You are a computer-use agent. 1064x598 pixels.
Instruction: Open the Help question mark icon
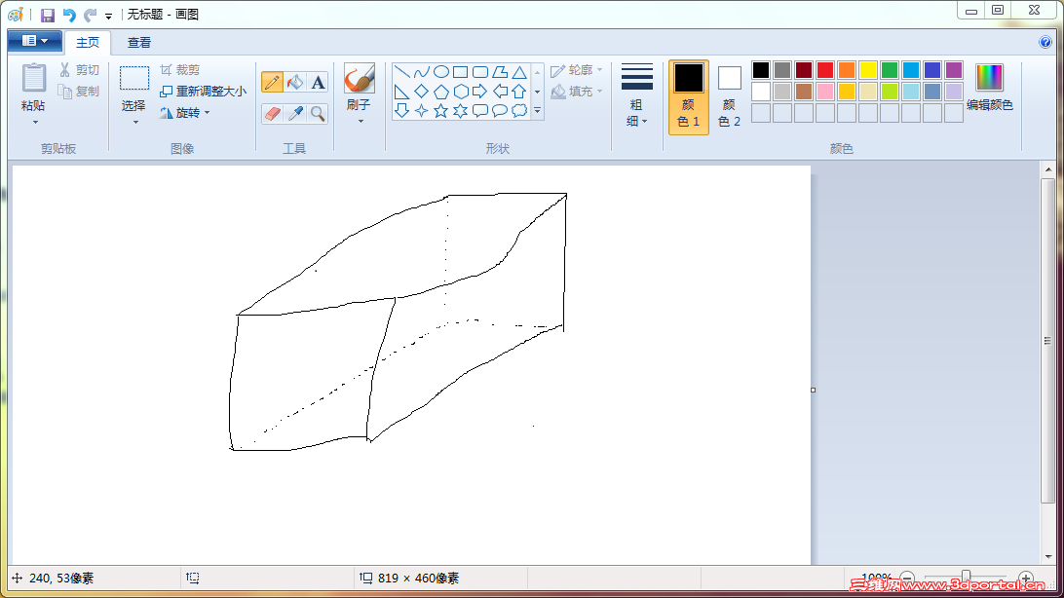1045,42
